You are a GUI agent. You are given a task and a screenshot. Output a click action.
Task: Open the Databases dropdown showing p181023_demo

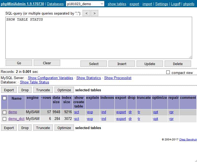(x=85, y=4)
